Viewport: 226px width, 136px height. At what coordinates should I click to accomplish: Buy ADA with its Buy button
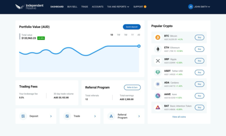coord(199,84)
